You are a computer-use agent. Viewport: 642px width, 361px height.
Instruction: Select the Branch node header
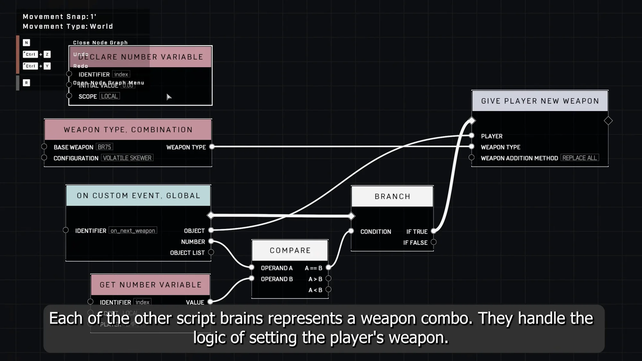[x=392, y=196]
